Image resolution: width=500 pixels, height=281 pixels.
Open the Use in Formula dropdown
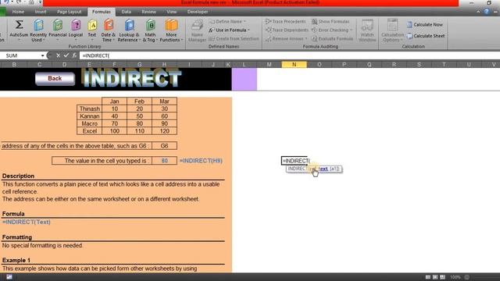coord(229,30)
